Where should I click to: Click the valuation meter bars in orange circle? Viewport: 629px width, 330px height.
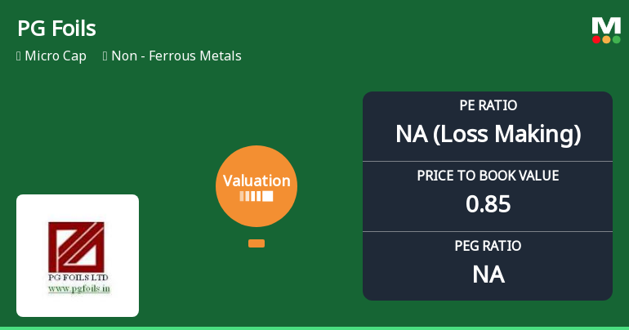coord(256,196)
